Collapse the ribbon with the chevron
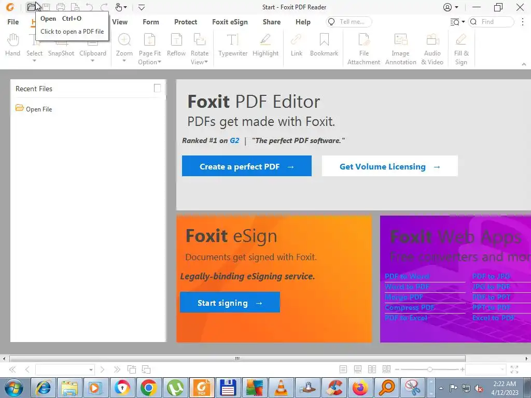The image size is (531, 398). (x=524, y=64)
